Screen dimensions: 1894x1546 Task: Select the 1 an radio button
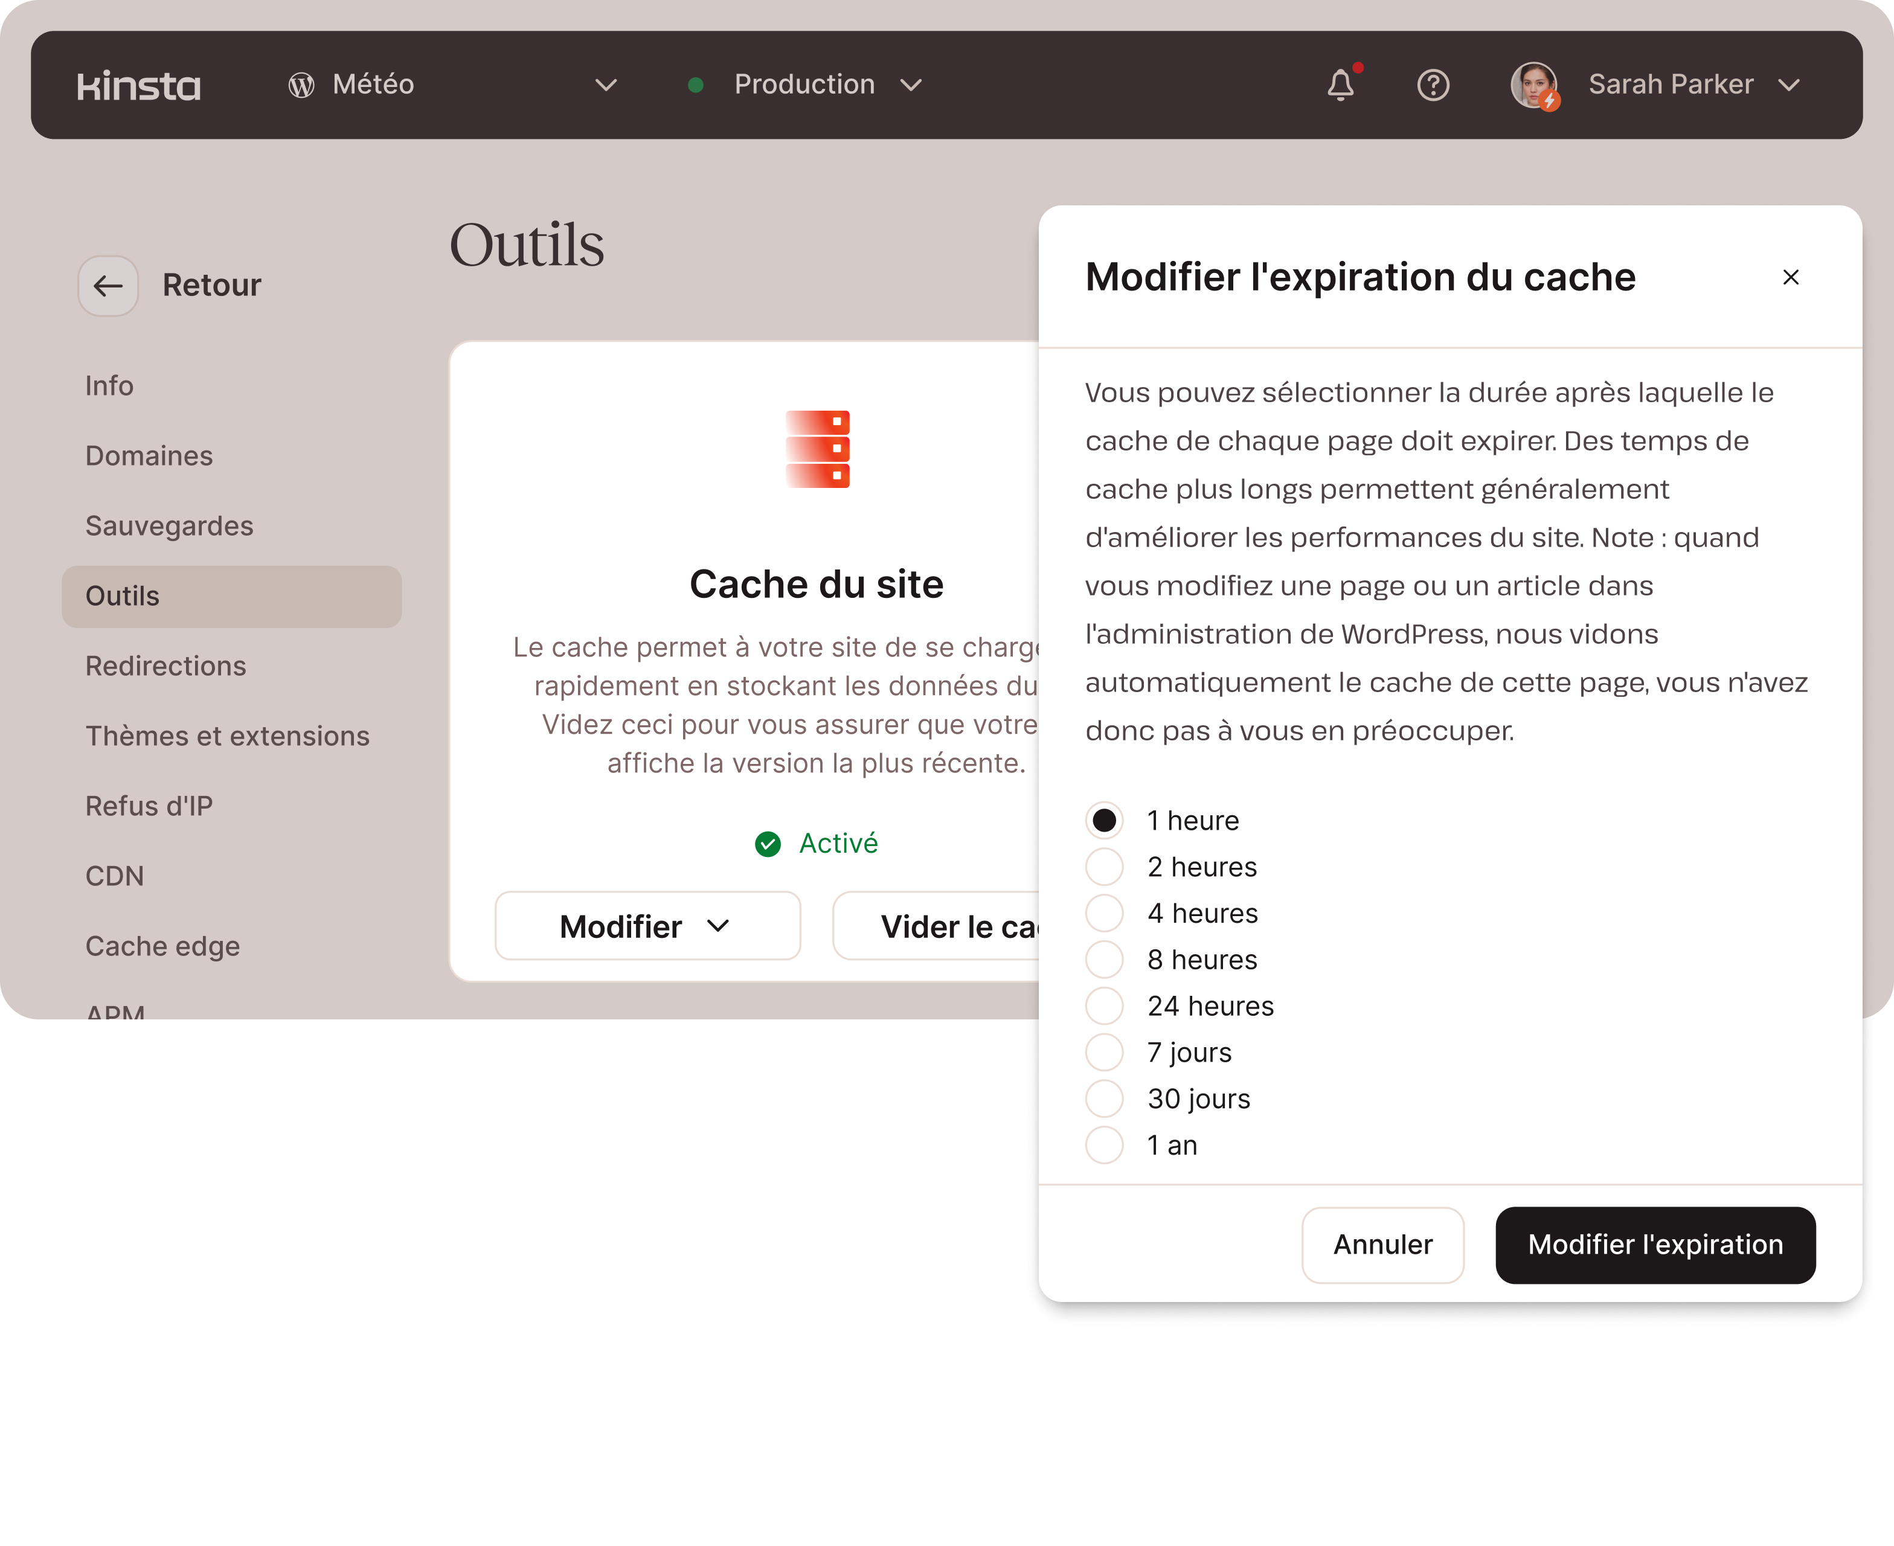point(1104,1144)
